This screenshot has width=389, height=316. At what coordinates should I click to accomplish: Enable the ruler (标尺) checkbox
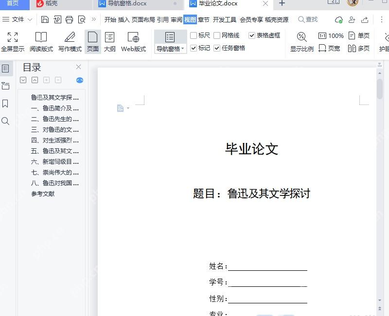point(193,35)
